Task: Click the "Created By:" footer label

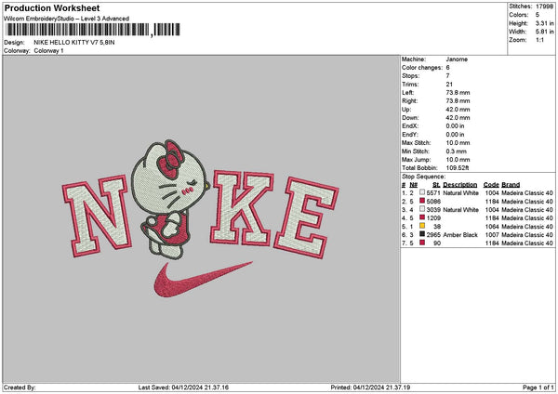Action: click(20, 387)
